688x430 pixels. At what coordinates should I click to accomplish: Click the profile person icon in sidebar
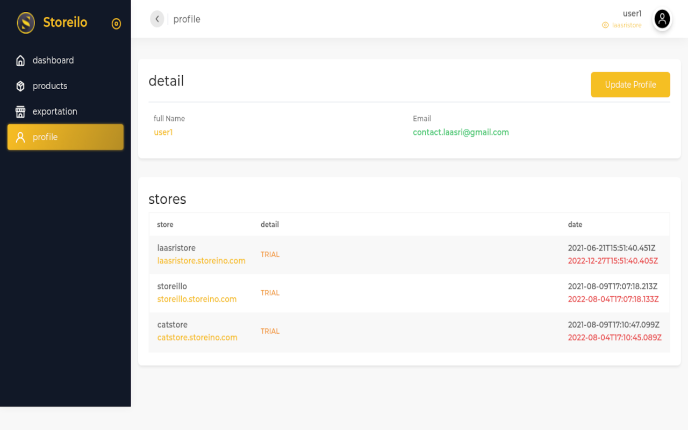click(20, 137)
